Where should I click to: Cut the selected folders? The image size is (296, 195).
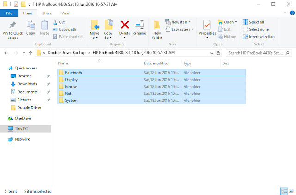(x=59, y=22)
